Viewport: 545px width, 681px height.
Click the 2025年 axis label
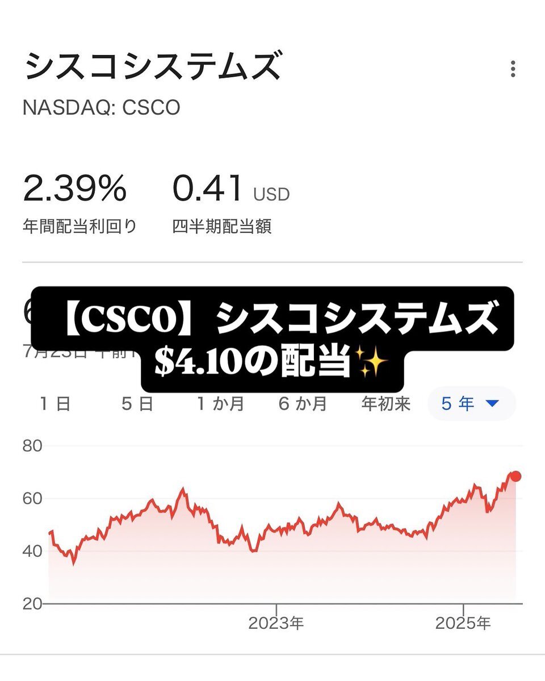(x=463, y=623)
